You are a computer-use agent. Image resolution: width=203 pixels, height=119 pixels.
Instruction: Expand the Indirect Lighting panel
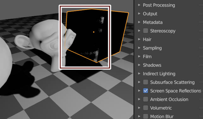coord(139,74)
